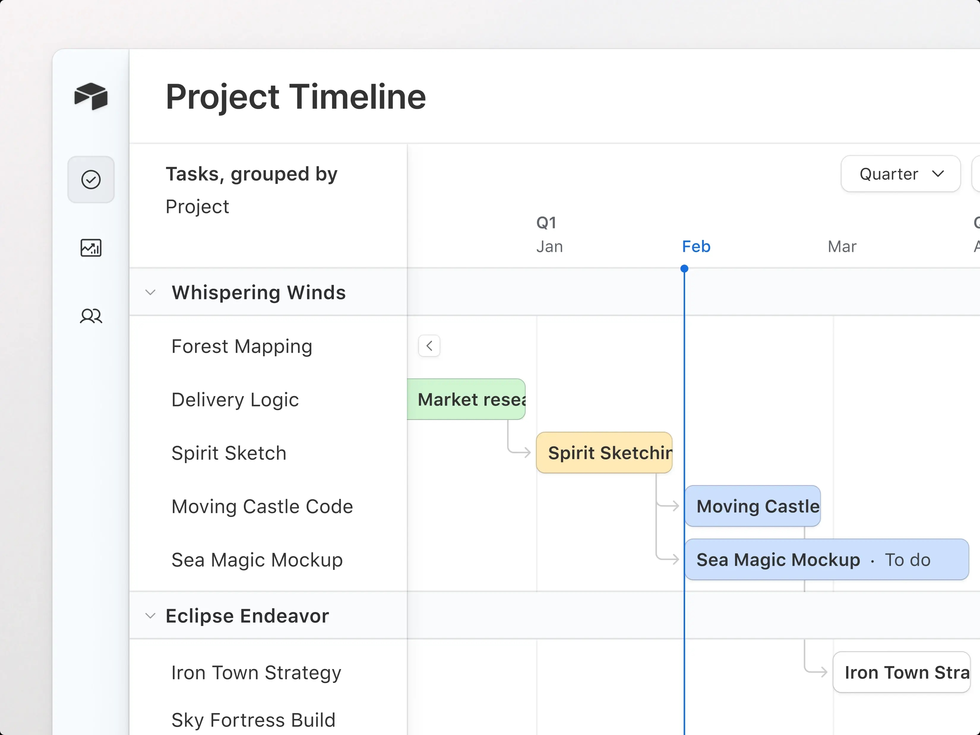Click the back arrow in Forest Mapping row
This screenshot has width=980, height=735.
tap(429, 346)
